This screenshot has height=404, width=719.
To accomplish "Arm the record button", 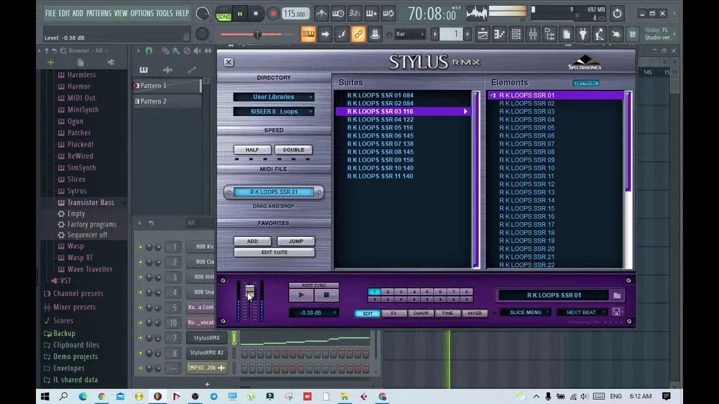I will point(273,14).
